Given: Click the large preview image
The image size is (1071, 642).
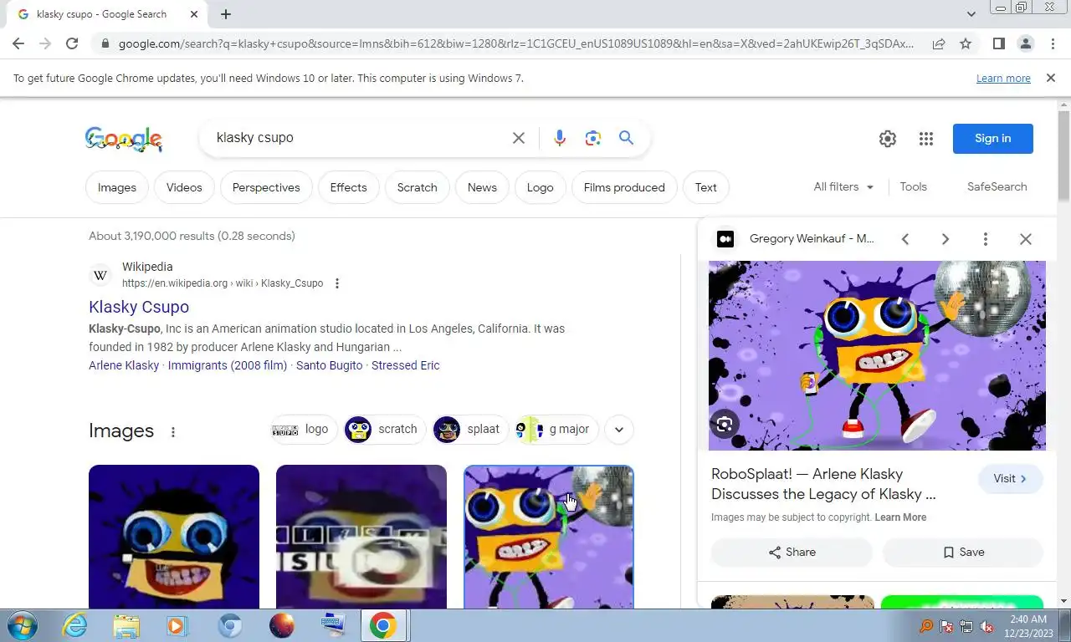Looking at the screenshot, I should (x=877, y=355).
